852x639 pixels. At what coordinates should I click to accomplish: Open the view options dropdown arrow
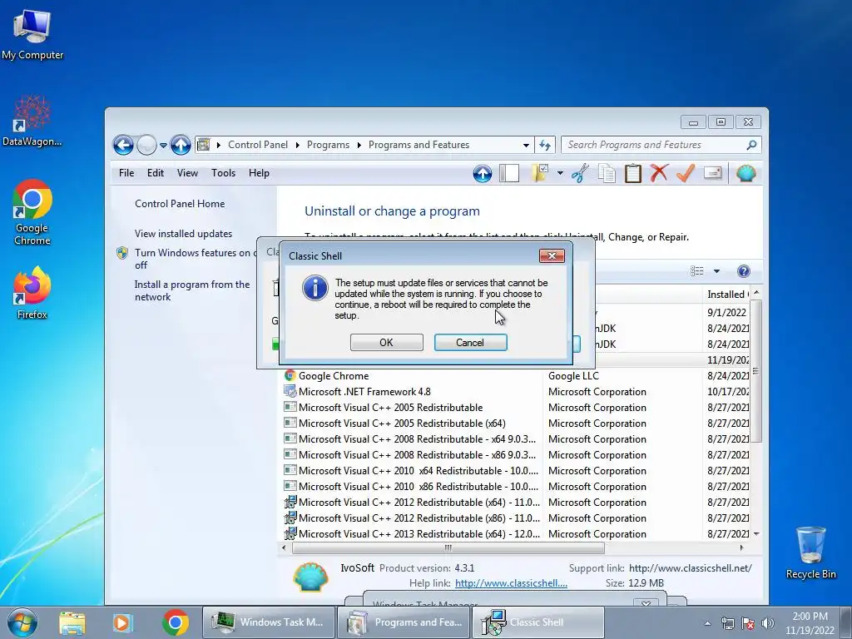(716, 271)
